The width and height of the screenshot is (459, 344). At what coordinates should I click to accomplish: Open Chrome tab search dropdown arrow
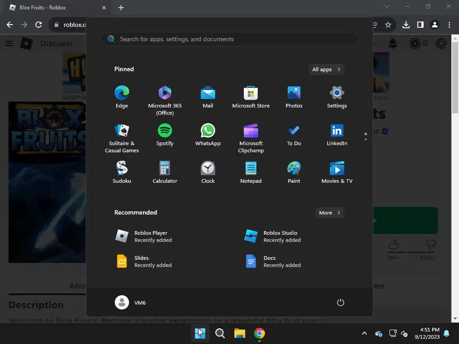point(387,6)
